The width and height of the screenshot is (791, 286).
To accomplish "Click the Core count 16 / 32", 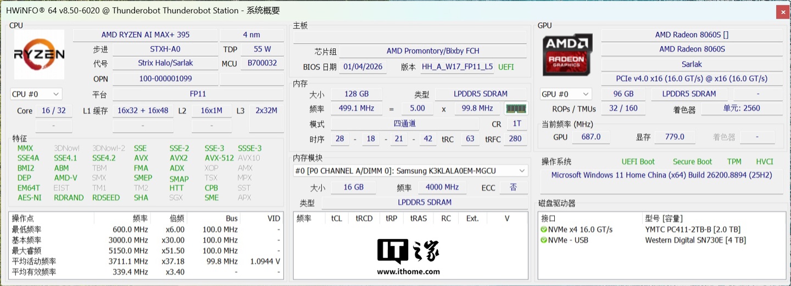I will [x=54, y=111].
